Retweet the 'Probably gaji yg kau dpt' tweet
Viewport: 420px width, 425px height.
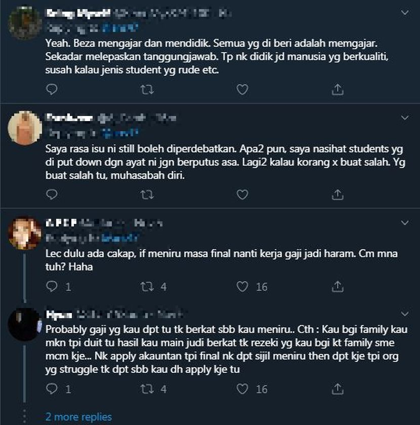pyautogui.click(x=147, y=389)
